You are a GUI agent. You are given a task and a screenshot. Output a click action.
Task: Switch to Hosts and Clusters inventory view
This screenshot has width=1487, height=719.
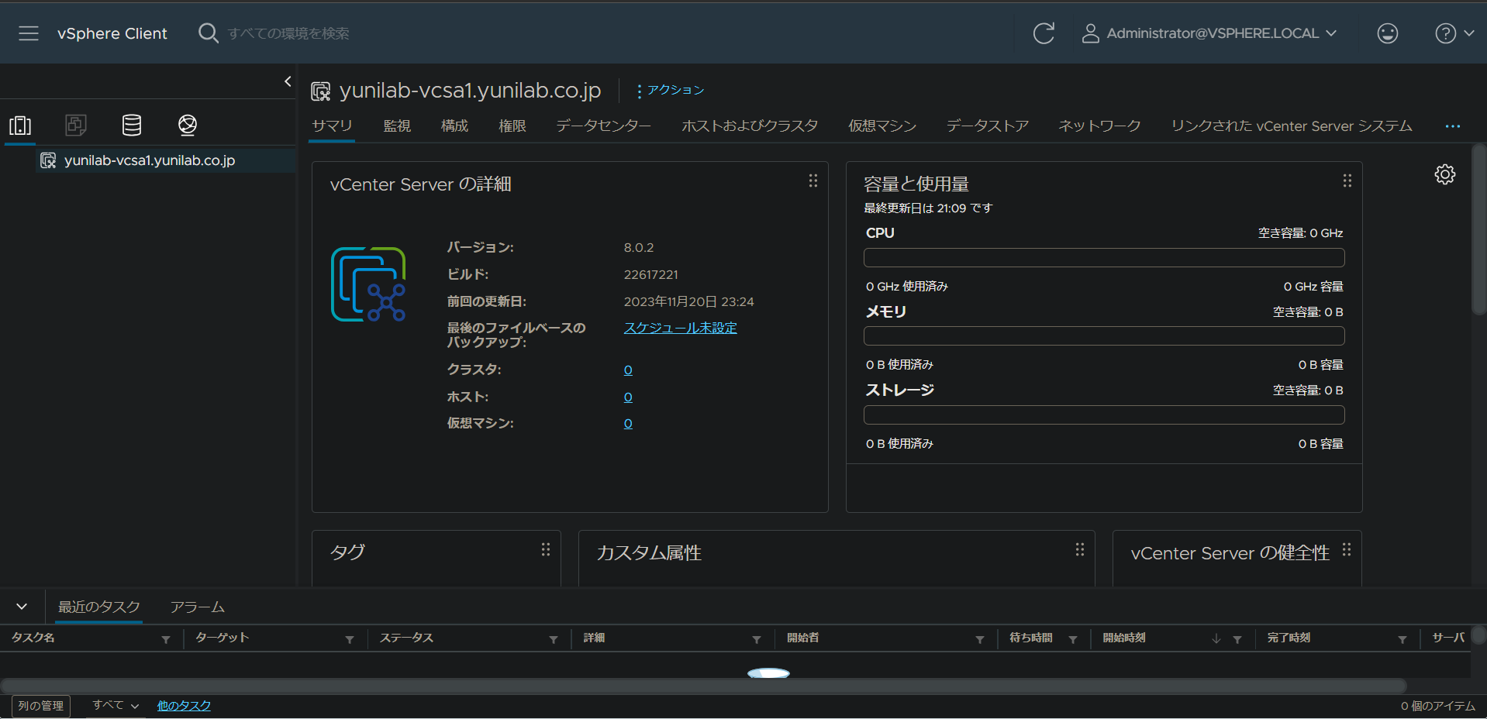click(20, 126)
